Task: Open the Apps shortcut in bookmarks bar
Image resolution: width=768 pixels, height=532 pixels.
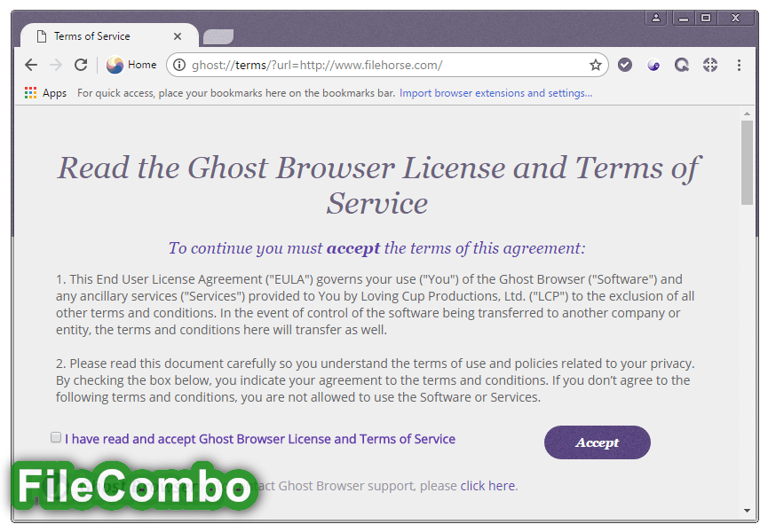Action: coord(45,93)
